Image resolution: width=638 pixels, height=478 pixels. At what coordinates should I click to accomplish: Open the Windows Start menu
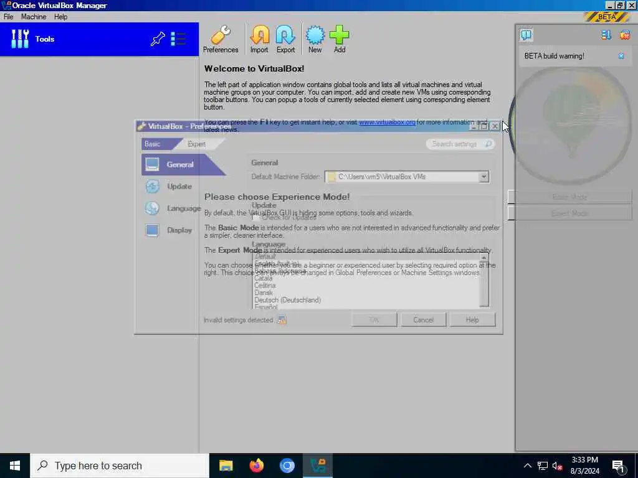coord(15,466)
